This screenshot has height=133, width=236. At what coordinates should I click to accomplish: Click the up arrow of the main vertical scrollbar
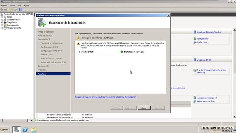235,30
